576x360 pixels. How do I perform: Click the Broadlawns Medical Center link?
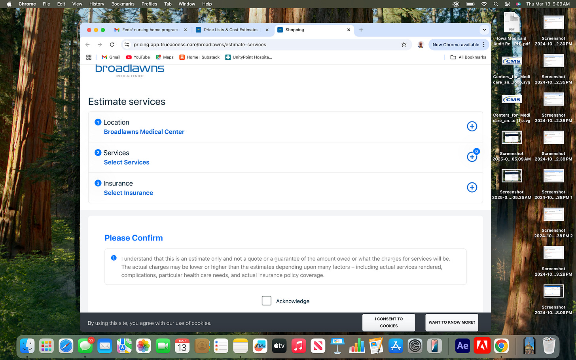[x=144, y=132]
